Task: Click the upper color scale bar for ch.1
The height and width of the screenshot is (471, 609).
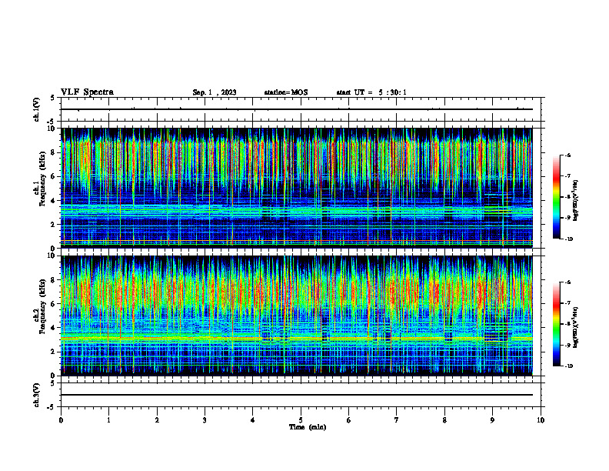Action: [556, 197]
